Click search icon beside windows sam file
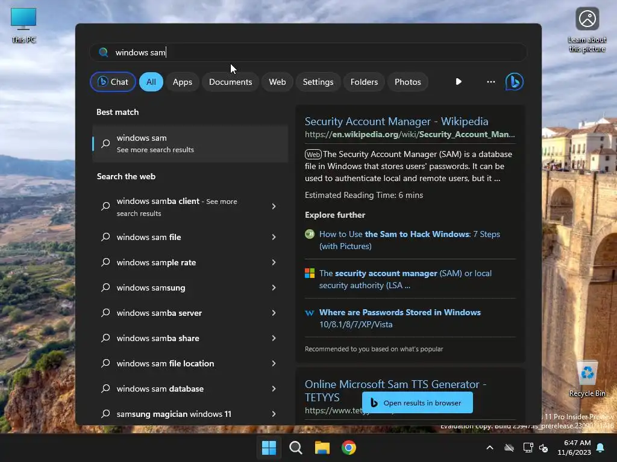The width and height of the screenshot is (617, 462). click(105, 237)
